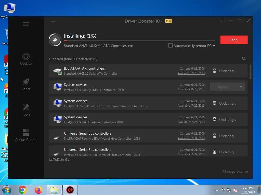Select Intel ICH9 LPC Interface Controller text
Viewport: 261px width, 195px height.
pyautogui.click(x=93, y=122)
